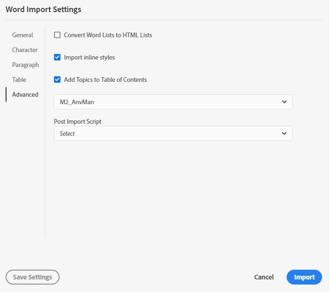Click the Word Import Settings dialog title
The height and width of the screenshot is (292, 329).
click(x=43, y=9)
